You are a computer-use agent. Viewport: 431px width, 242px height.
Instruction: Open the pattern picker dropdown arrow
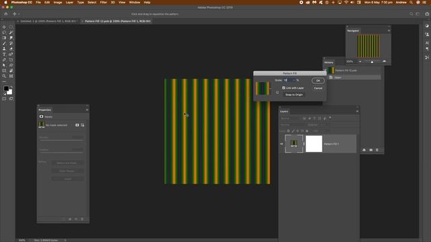click(x=270, y=89)
